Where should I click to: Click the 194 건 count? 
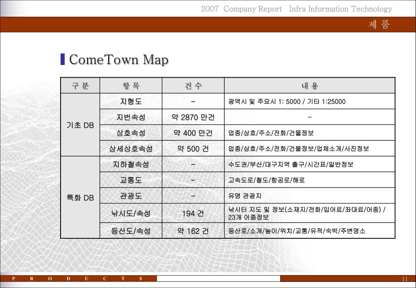coord(193,213)
